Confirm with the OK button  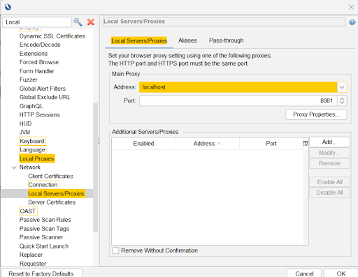click(341, 274)
